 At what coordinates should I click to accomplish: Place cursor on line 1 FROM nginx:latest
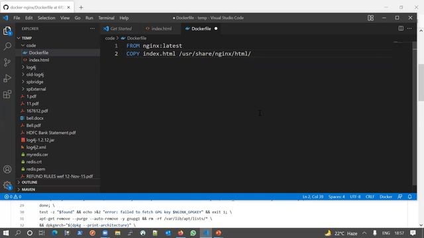pos(154,46)
